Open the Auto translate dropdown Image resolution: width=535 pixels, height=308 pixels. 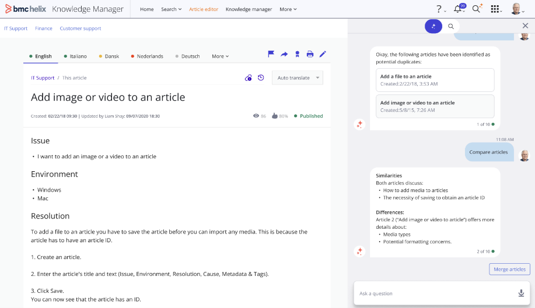point(298,77)
